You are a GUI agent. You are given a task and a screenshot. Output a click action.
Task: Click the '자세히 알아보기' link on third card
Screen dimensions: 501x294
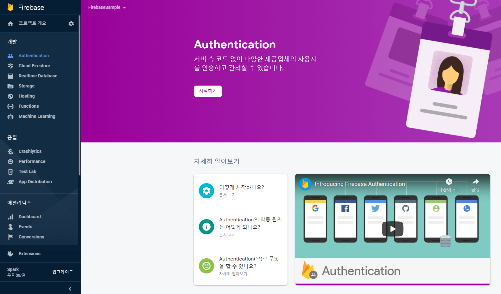pos(233,274)
